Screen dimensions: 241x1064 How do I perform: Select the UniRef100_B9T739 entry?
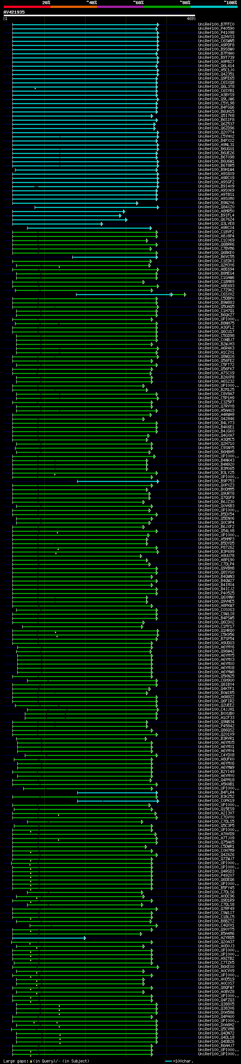pos(216,57)
